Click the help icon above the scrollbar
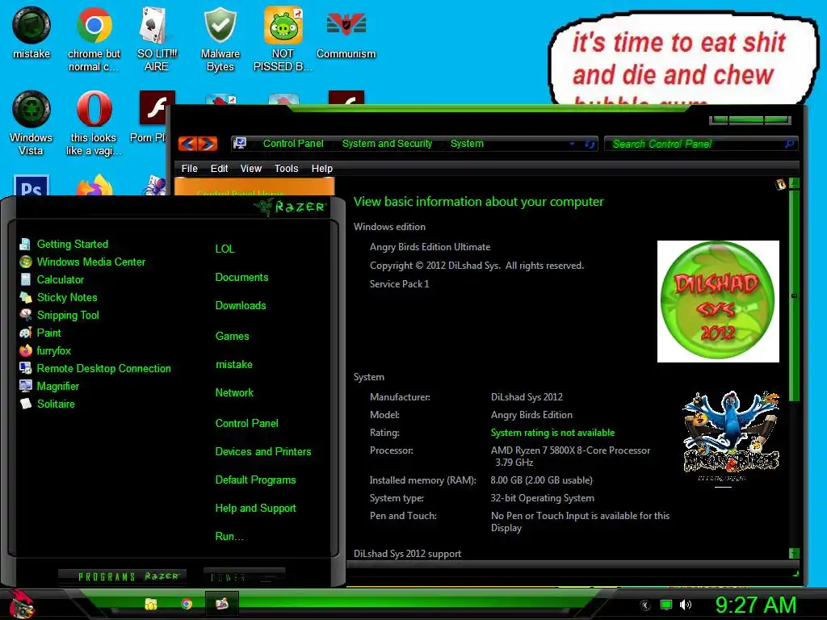 pos(780,184)
